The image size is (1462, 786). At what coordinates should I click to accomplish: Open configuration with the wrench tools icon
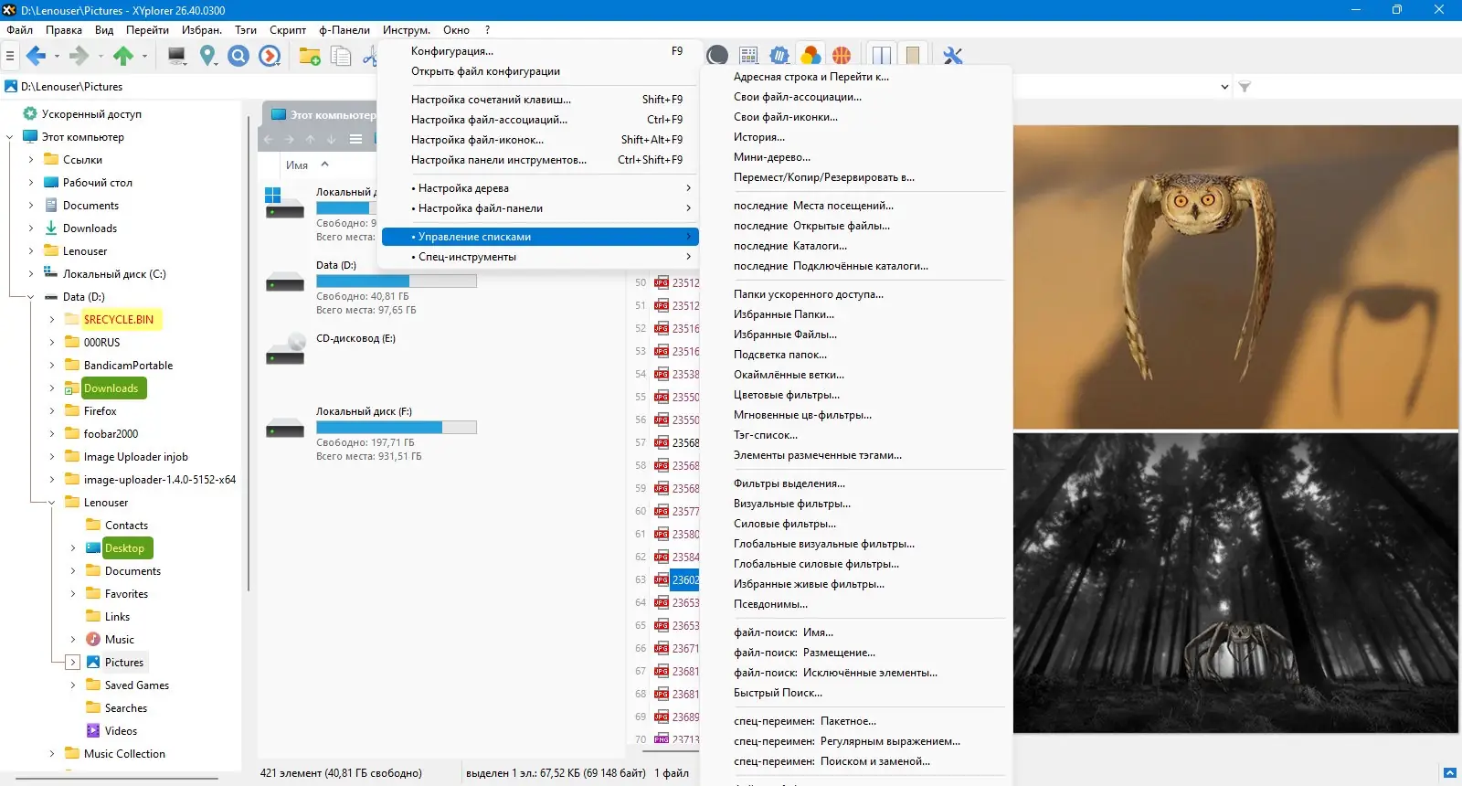[x=953, y=57]
